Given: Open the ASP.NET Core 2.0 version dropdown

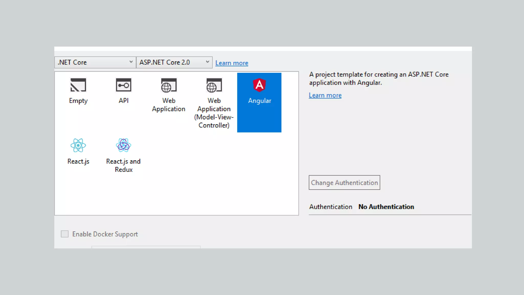Looking at the screenshot, I should [174, 62].
